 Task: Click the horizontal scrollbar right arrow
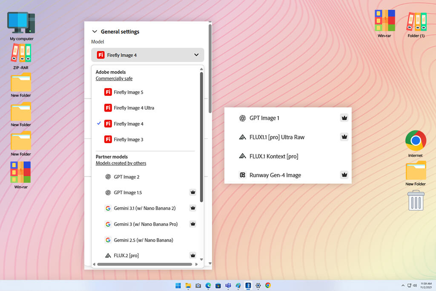(197, 264)
